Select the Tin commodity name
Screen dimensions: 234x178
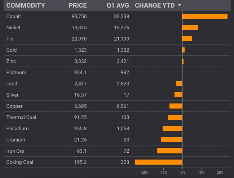click(x=10, y=39)
